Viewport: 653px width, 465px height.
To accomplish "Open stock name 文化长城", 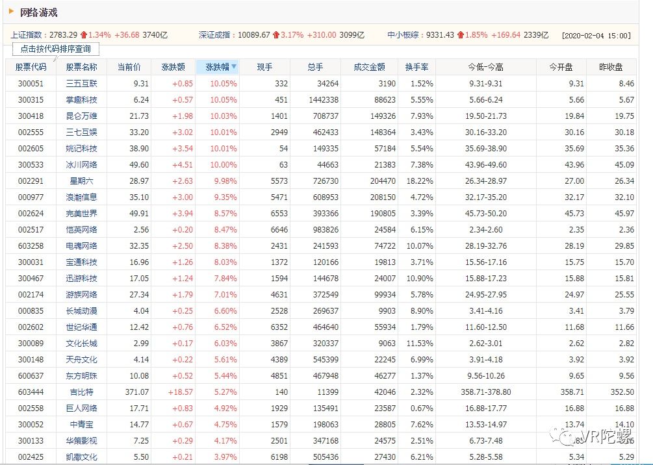I will [x=82, y=343].
